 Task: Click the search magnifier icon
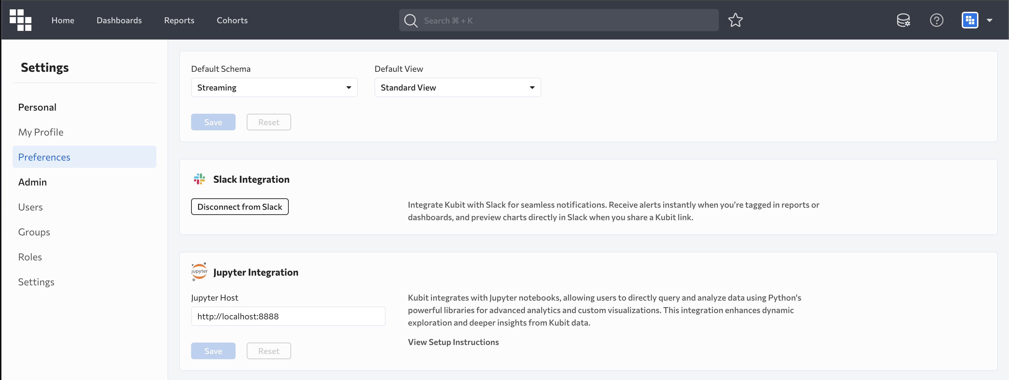tap(410, 20)
